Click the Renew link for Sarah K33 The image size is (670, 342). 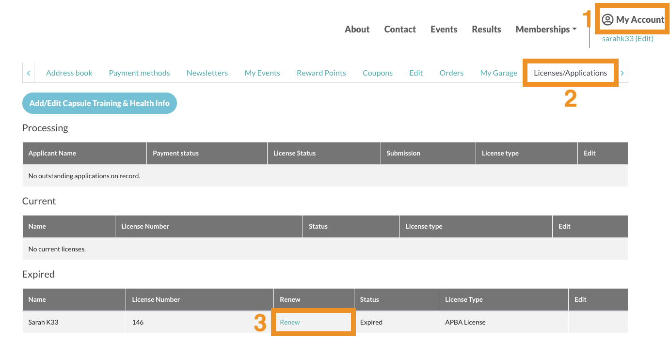pyautogui.click(x=290, y=322)
